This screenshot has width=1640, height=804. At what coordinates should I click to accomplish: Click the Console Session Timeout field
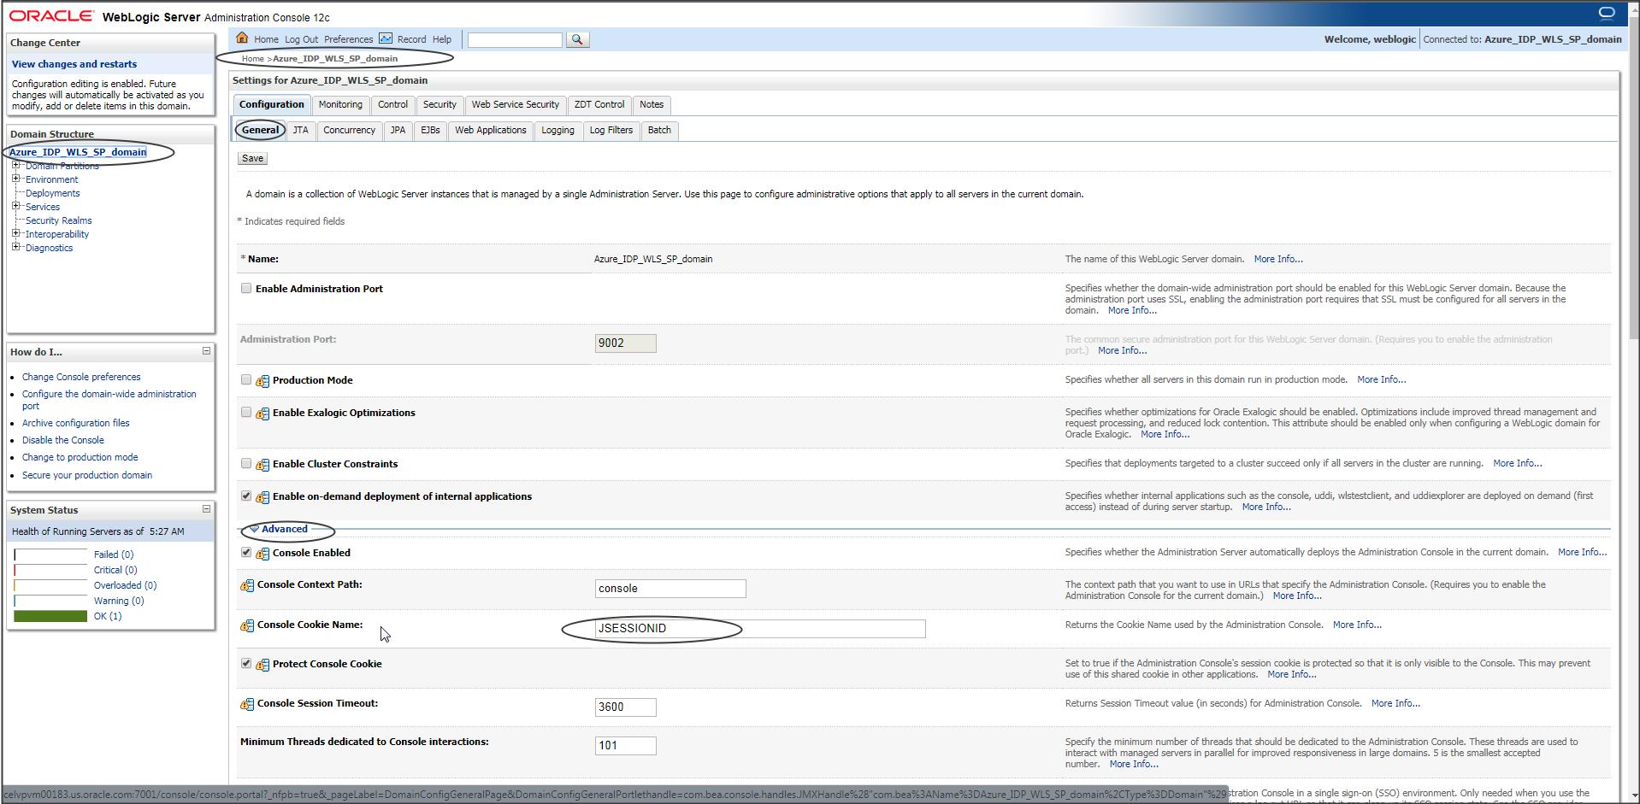(x=626, y=707)
